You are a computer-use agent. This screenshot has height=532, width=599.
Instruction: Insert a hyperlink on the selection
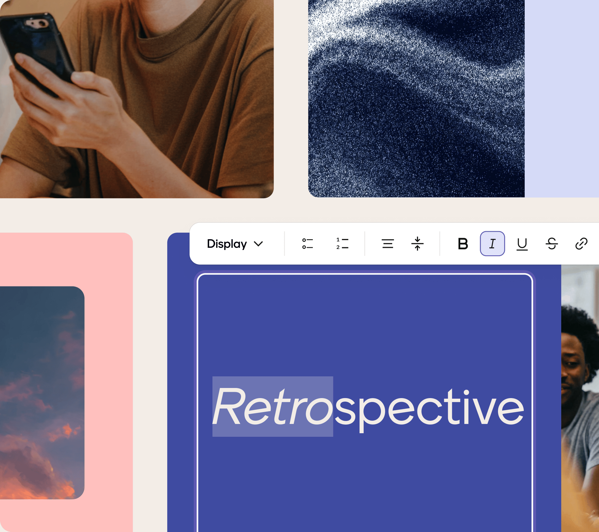pyautogui.click(x=581, y=244)
